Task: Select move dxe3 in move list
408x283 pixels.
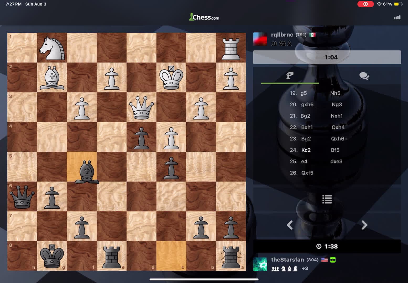Action: (336, 161)
